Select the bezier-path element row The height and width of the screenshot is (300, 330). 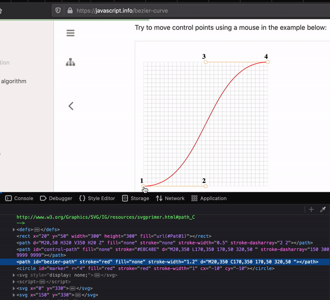(165, 262)
